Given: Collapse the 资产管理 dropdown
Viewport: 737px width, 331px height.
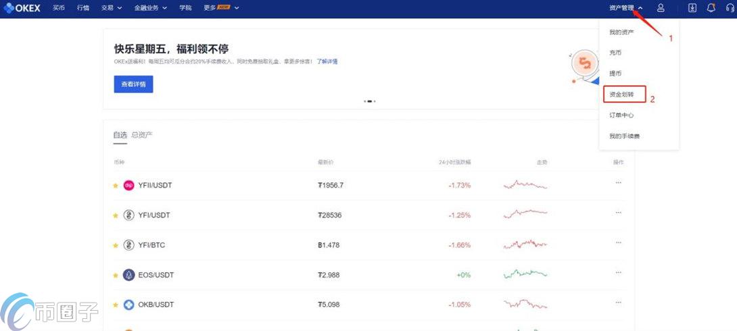Looking at the screenshot, I should click(x=625, y=8).
